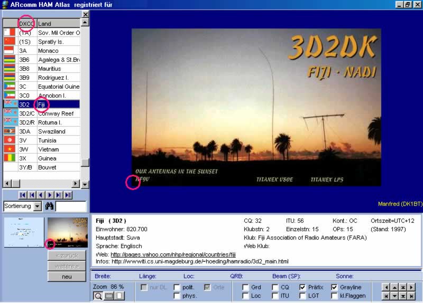Jump the map to top edge
The image size is (423, 303).
(403, 287)
